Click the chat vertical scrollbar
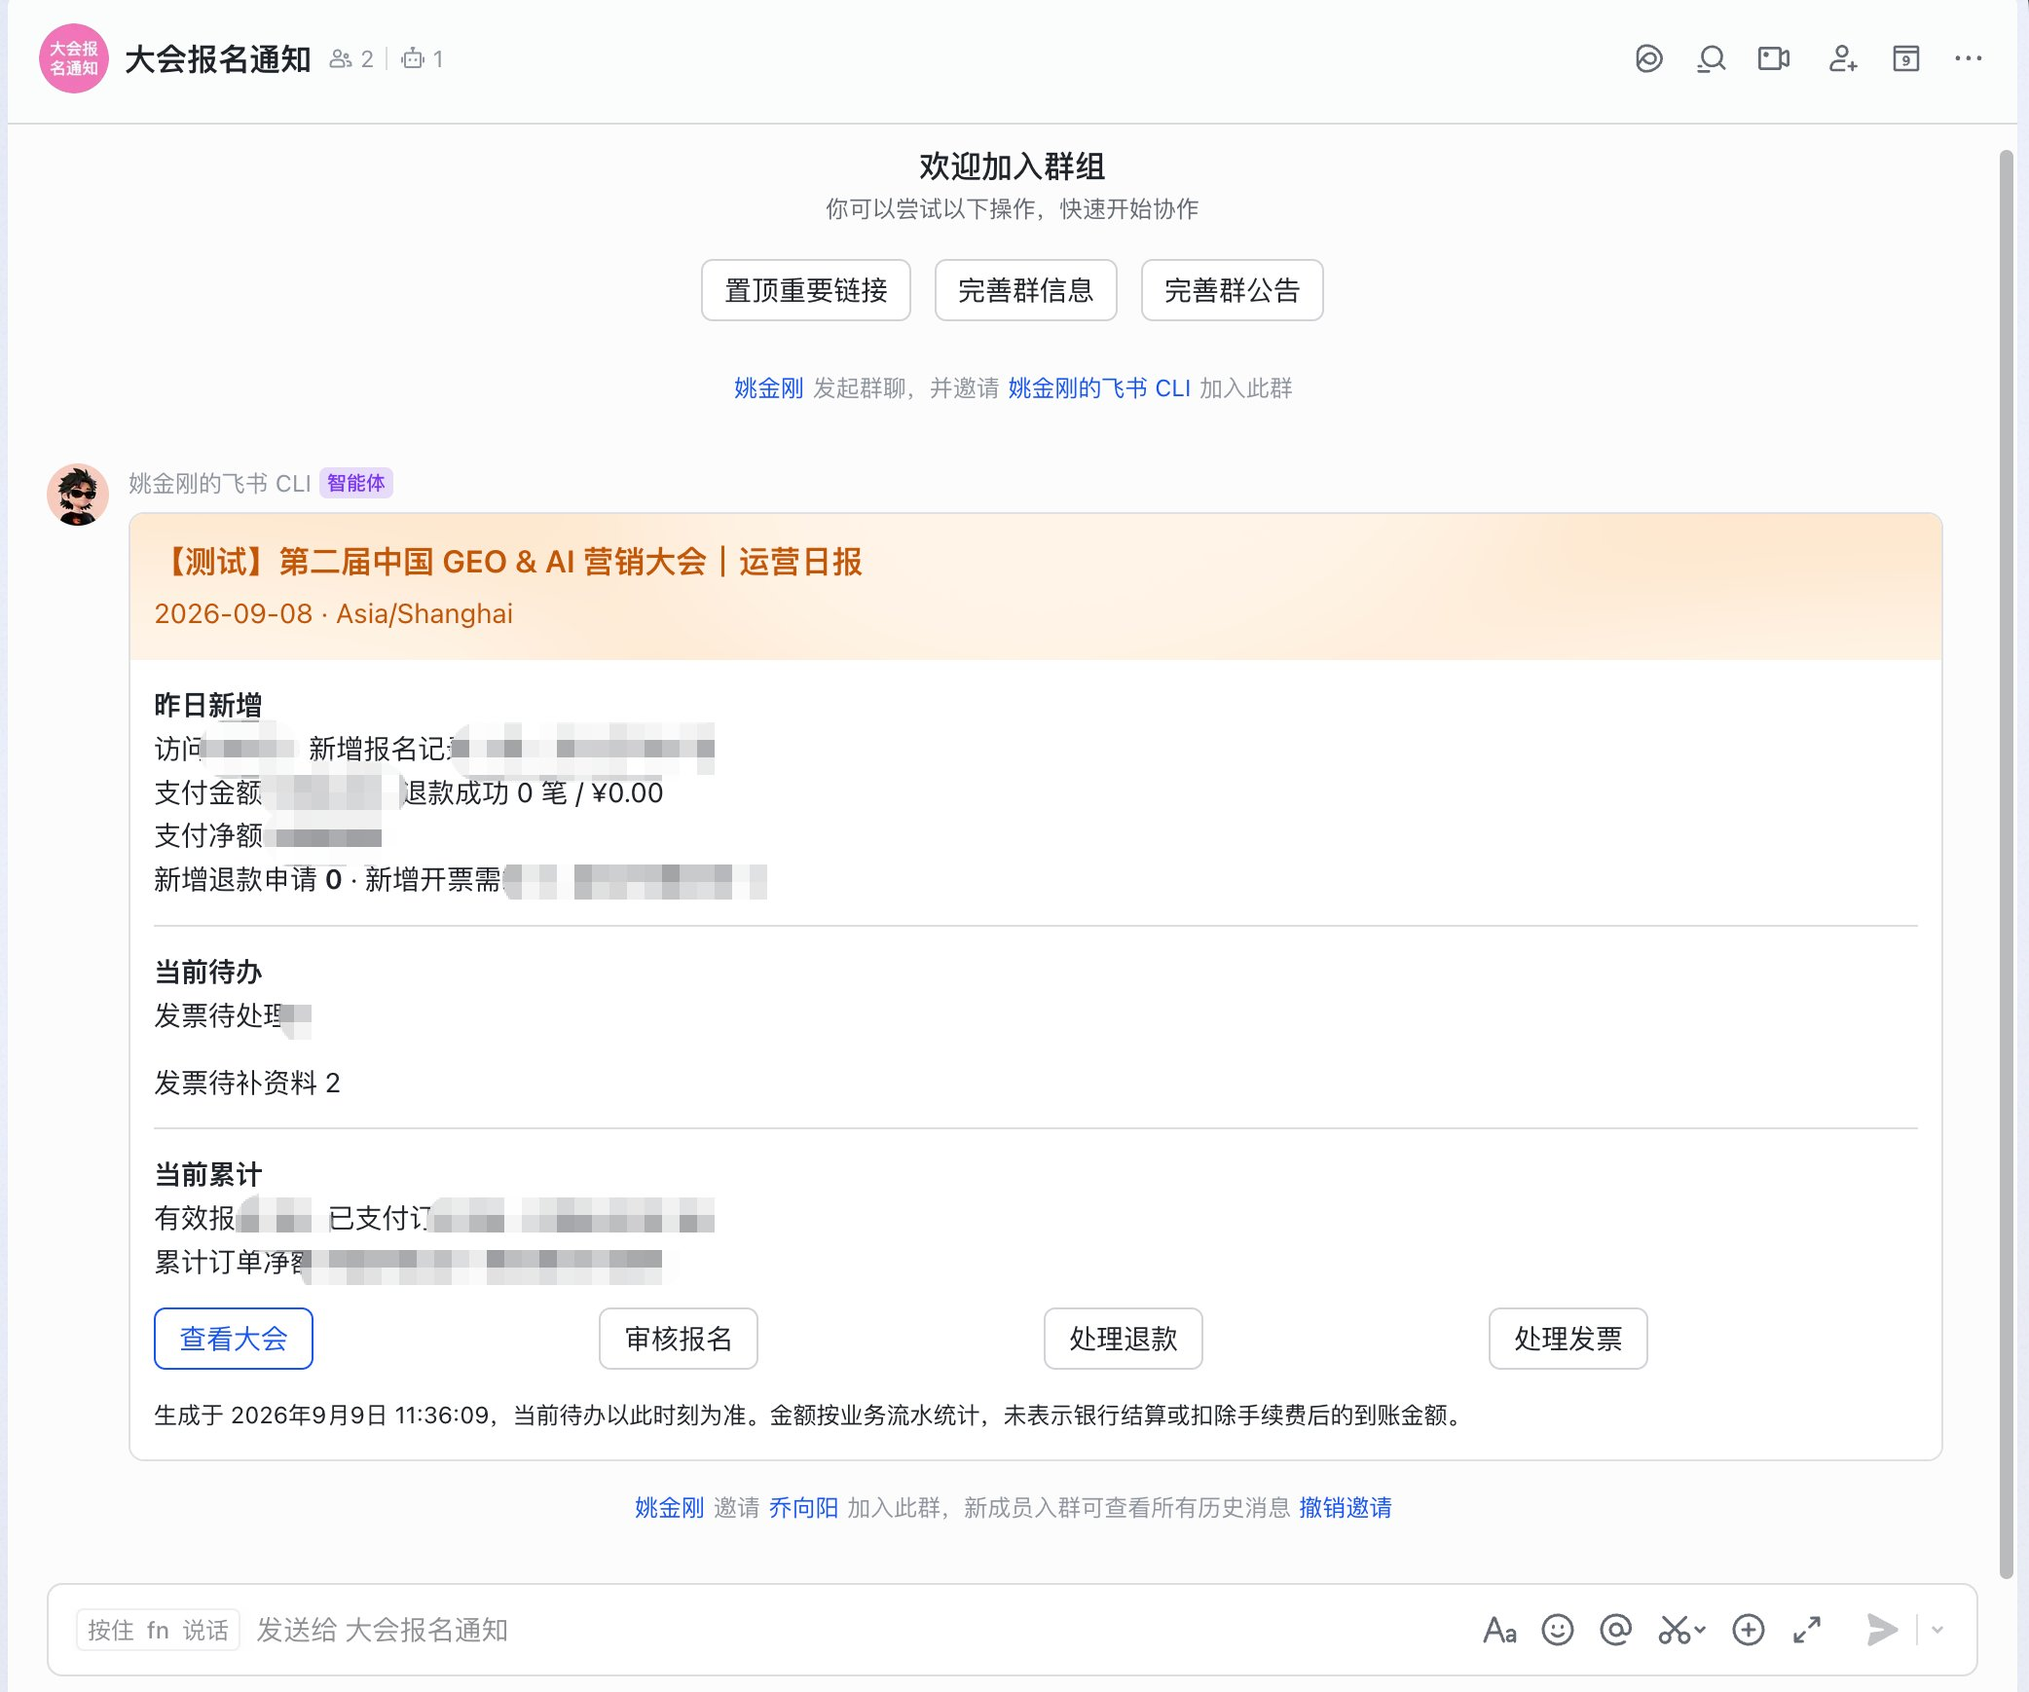 coord(2007,864)
